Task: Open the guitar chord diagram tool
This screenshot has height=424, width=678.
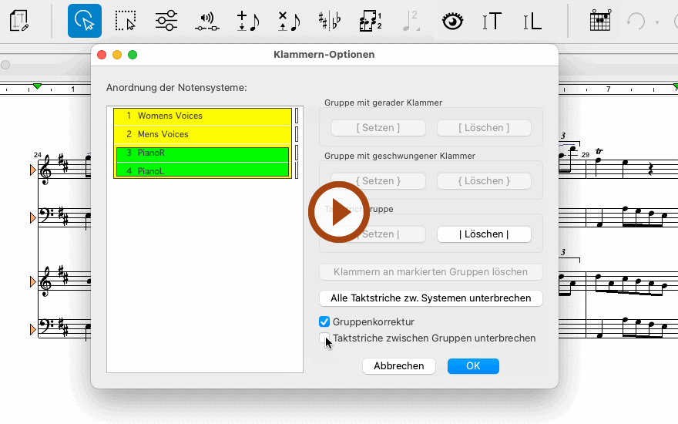Action: point(600,21)
